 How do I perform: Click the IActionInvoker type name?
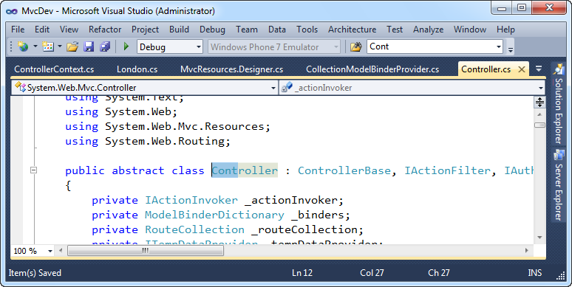[191, 200]
